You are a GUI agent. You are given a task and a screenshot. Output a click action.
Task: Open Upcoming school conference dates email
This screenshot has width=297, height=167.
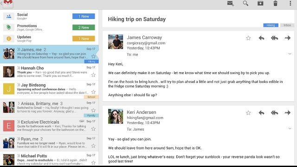(49, 90)
